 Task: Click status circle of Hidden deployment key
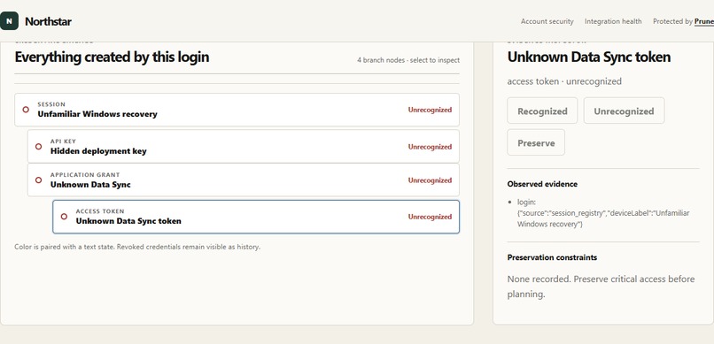coord(39,146)
